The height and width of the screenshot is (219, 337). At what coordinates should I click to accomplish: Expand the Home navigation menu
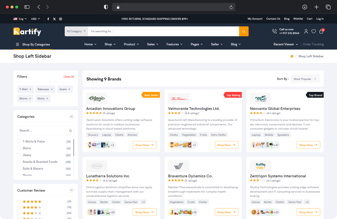[x=90, y=44]
